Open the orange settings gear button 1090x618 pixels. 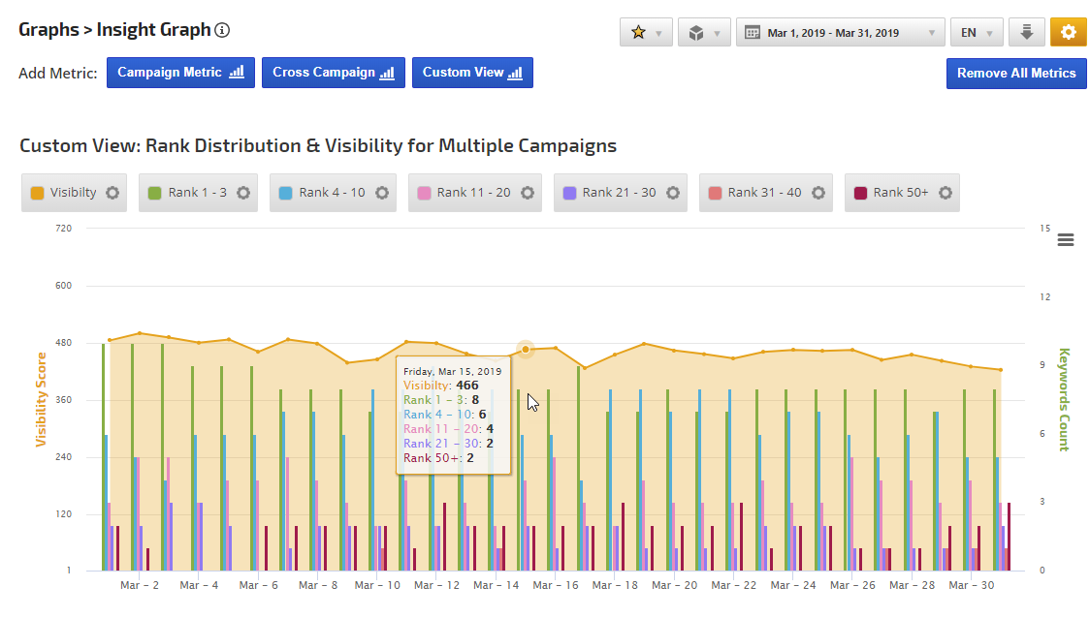(1068, 32)
